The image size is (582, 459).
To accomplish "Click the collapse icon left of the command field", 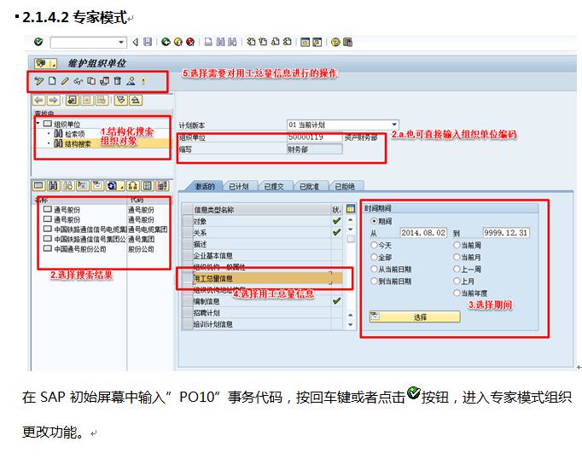I will point(136,42).
